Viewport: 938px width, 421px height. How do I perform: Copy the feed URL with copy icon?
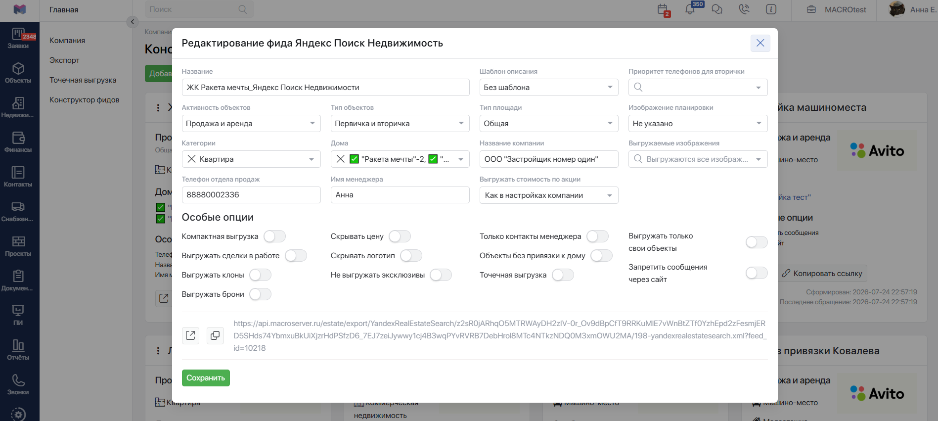click(215, 335)
